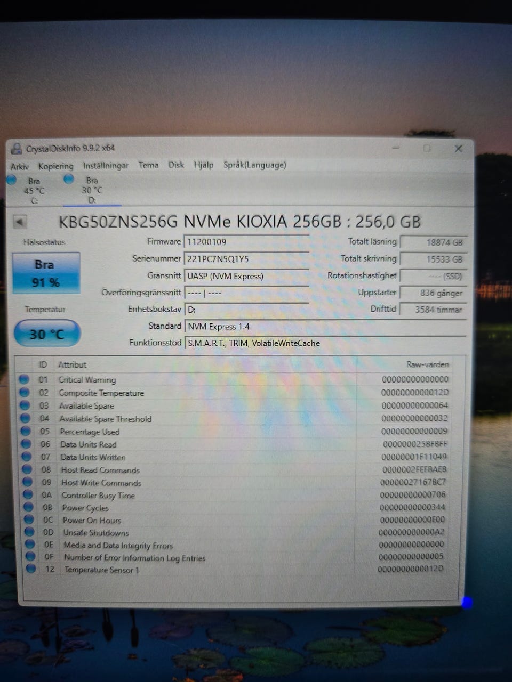Click the status icon for Percentage Used

click(x=26, y=431)
